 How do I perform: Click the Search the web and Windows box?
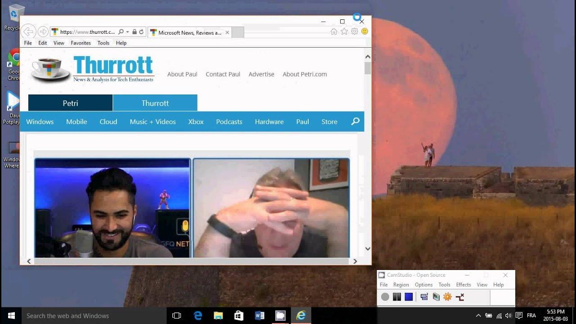[94, 316]
